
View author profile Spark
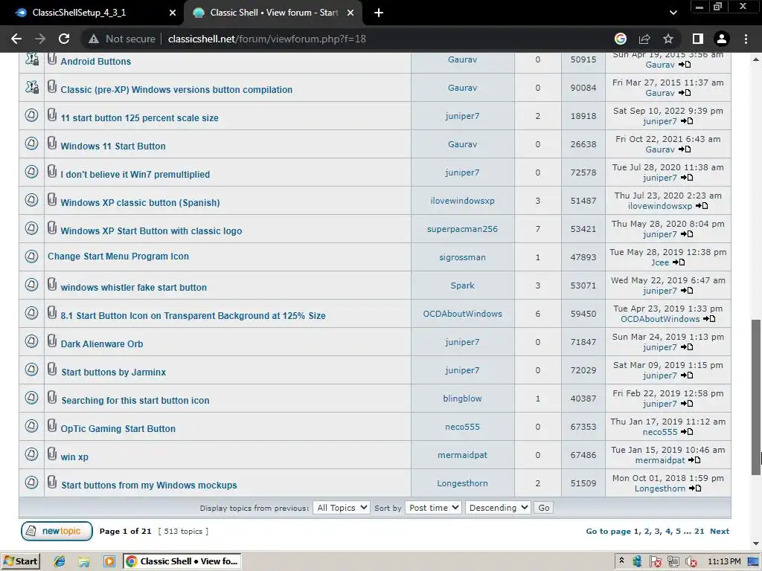462,285
